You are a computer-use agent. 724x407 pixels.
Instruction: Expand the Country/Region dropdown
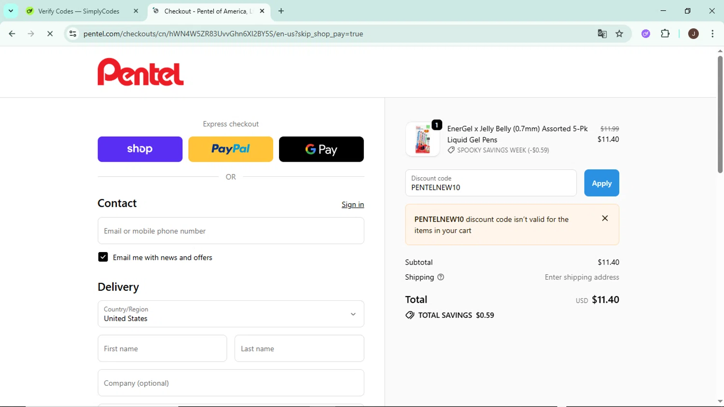point(231,314)
